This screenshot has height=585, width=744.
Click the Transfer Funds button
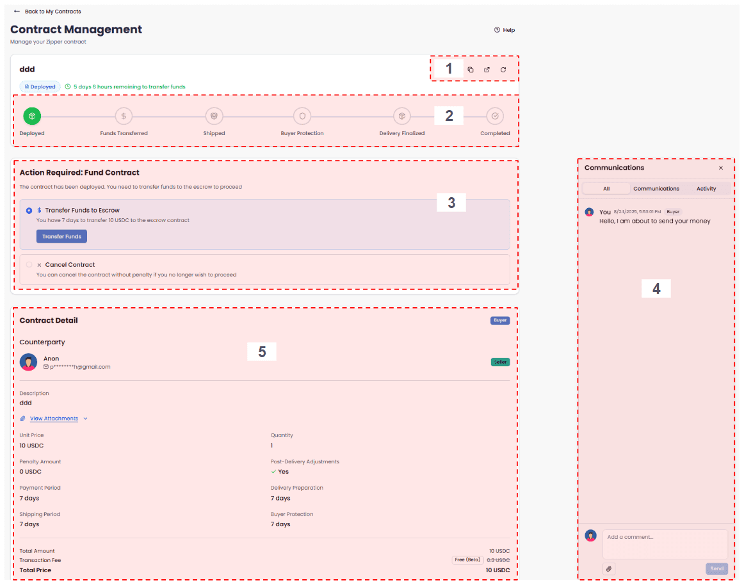(61, 236)
